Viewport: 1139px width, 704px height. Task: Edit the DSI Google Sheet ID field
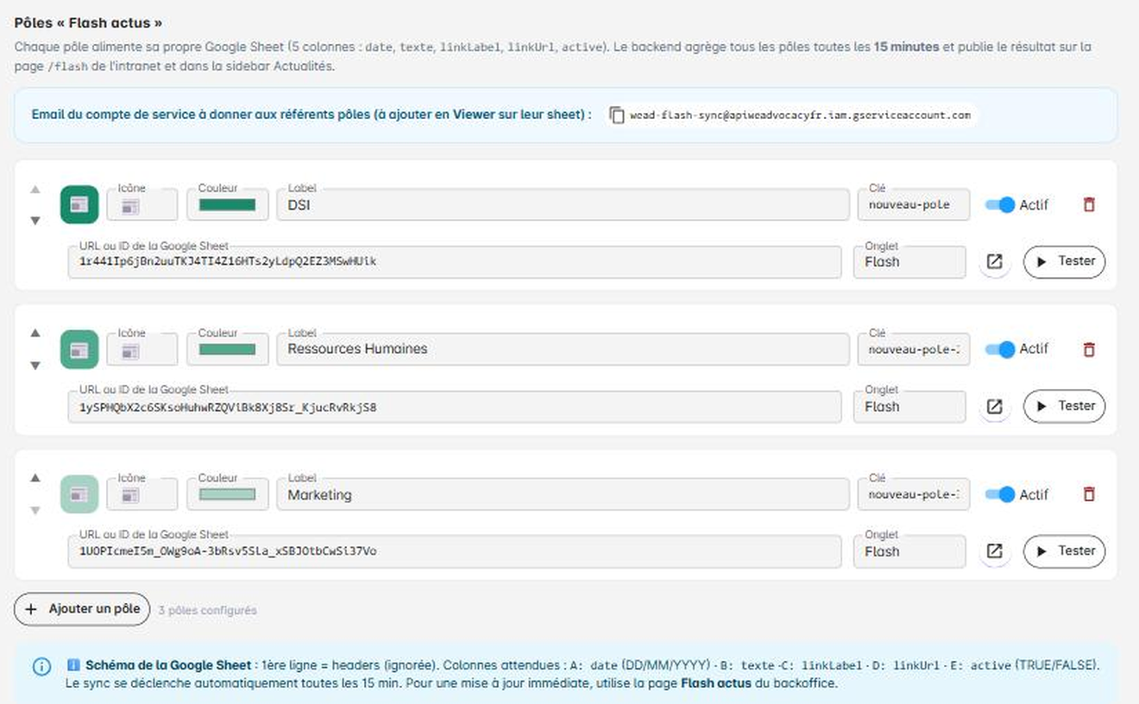pyautogui.click(x=455, y=262)
